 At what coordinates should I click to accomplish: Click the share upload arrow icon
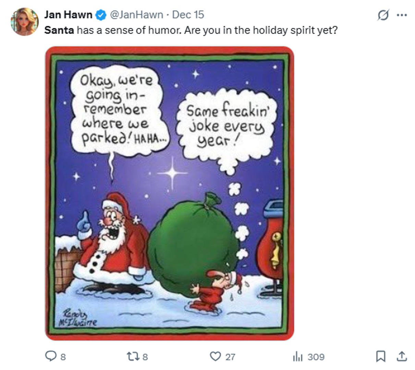pos(401,356)
